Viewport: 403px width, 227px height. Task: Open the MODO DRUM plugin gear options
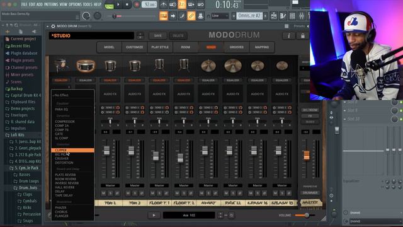coord(53,26)
